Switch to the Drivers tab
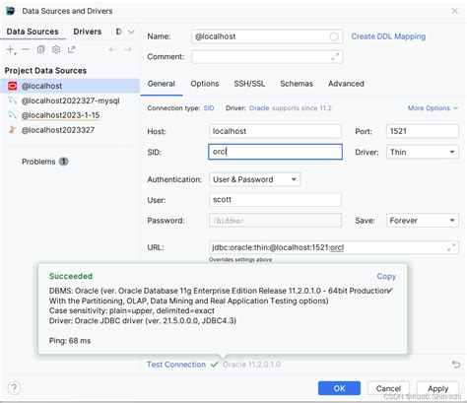Screen dimensions: 467x403 tap(88, 32)
